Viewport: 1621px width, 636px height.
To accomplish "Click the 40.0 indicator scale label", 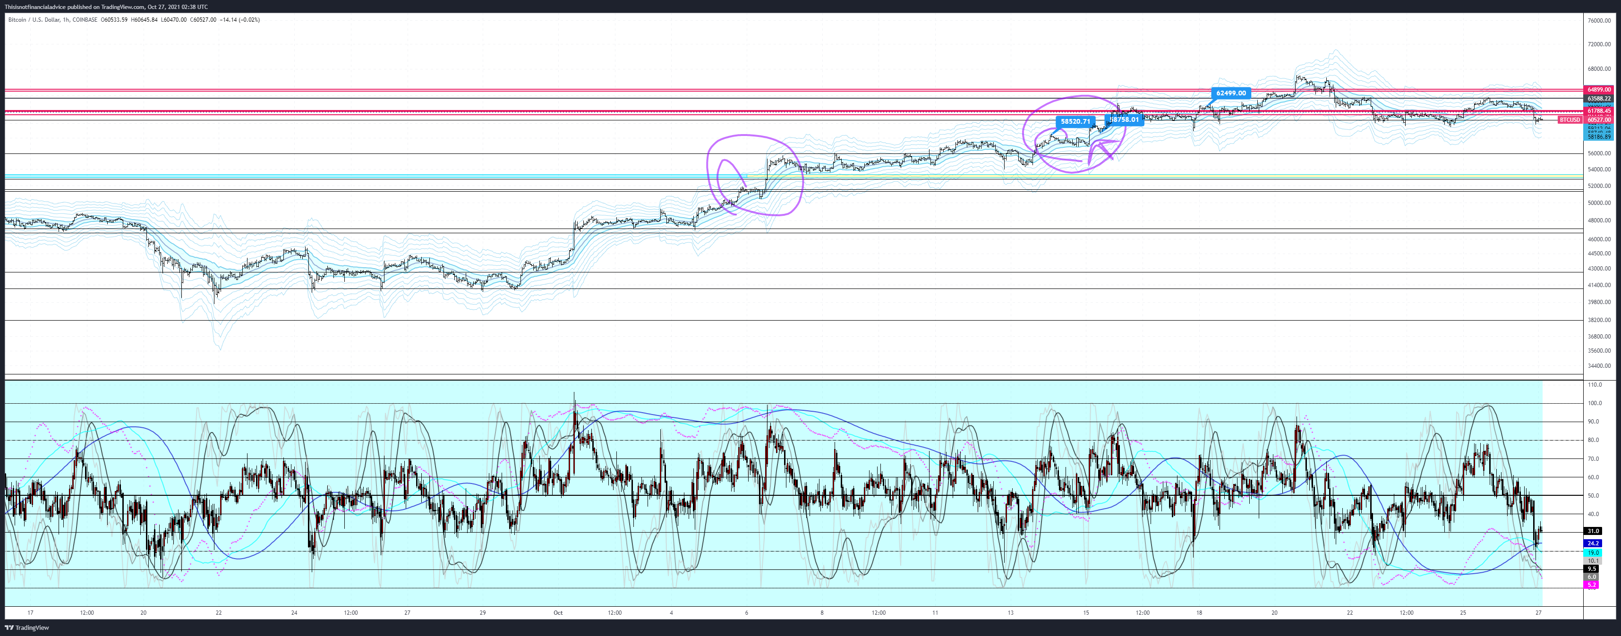I will point(1594,515).
